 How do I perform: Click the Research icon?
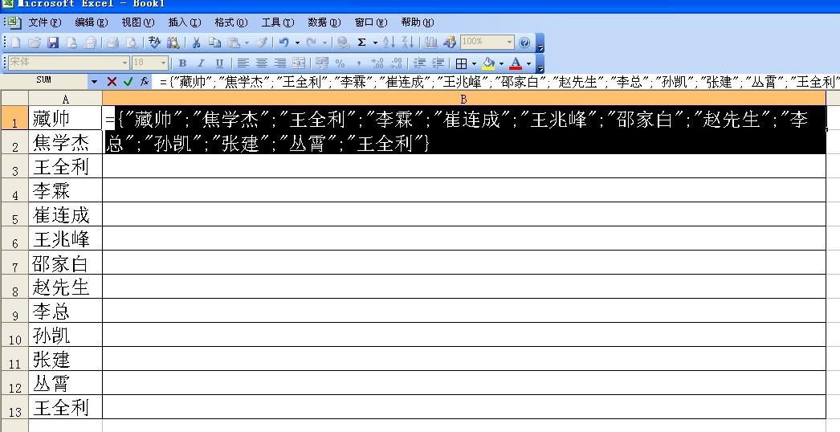click(173, 43)
